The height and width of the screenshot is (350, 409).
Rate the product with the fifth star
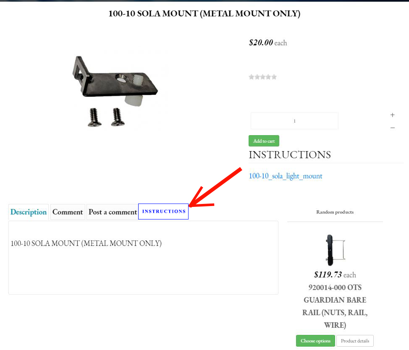[274, 77]
